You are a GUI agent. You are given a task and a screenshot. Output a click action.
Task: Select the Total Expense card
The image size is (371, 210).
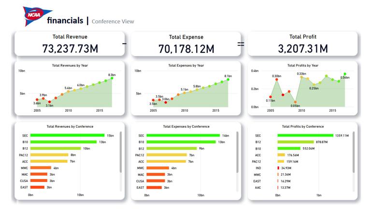(186, 44)
